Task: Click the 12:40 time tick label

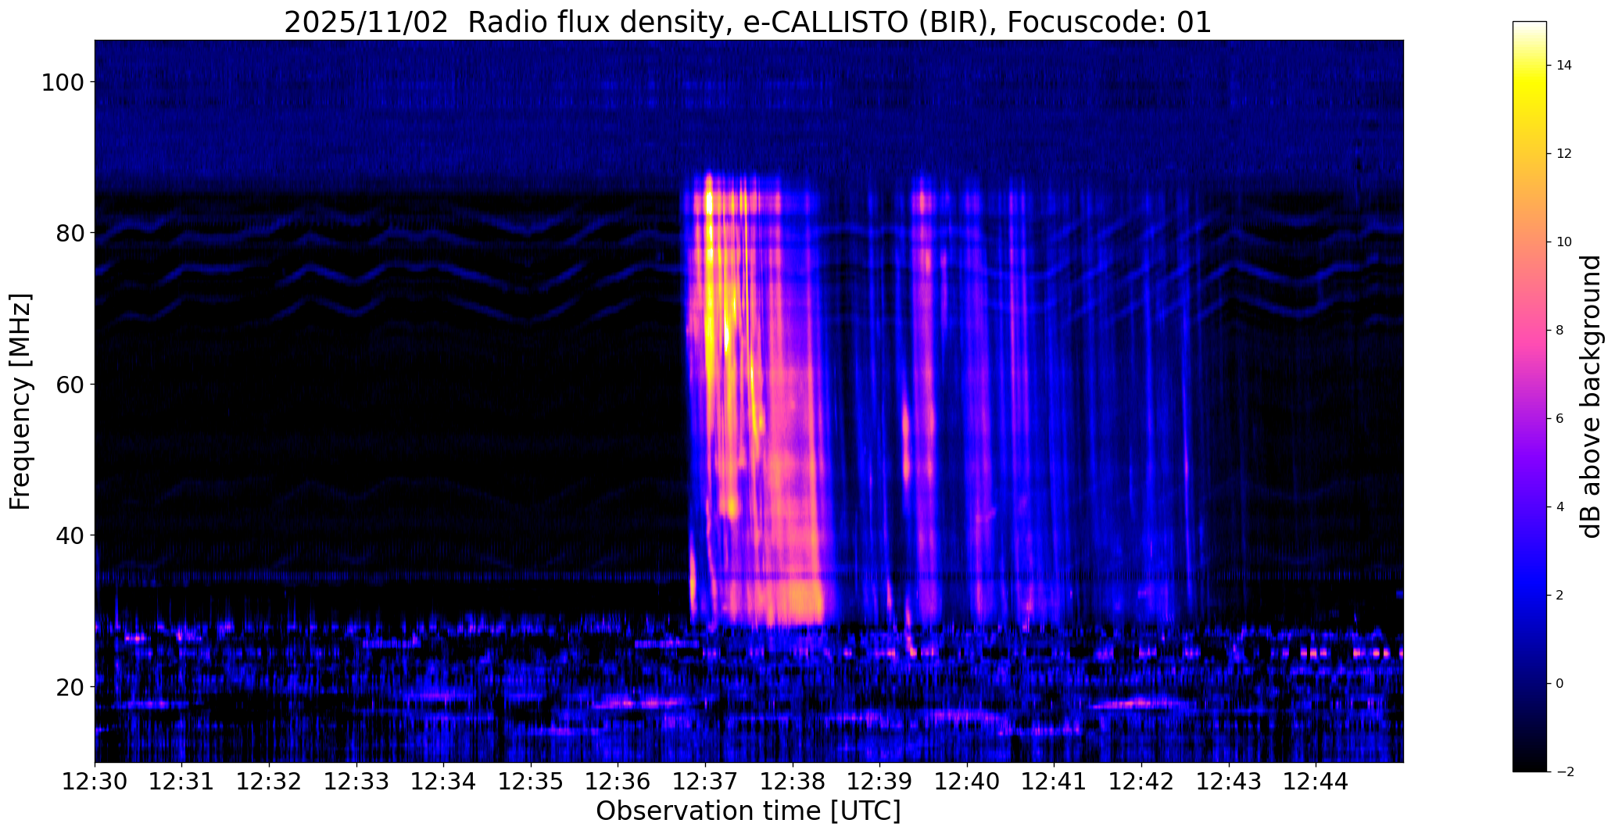Action: tap(968, 782)
